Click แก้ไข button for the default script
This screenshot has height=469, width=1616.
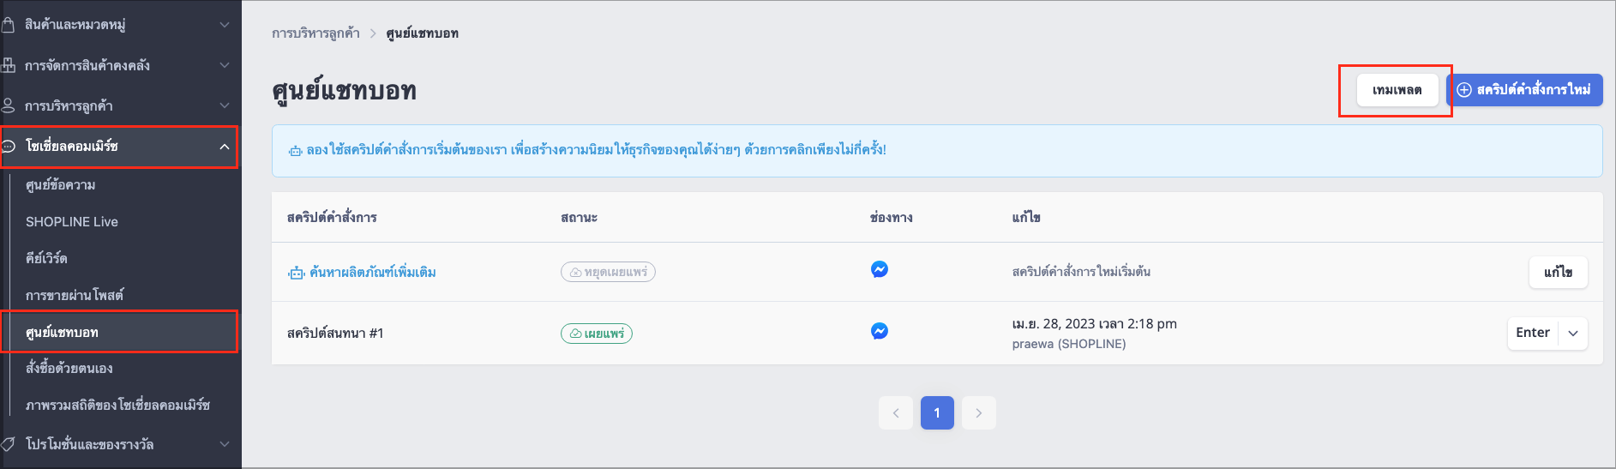pos(1558,273)
